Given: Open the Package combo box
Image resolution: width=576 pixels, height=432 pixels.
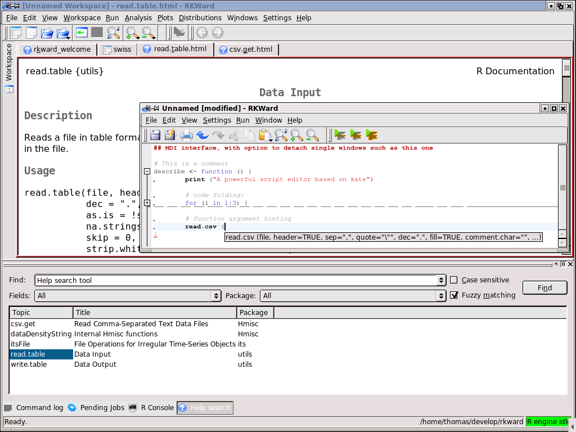Looking at the screenshot, I should click(353, 296).
